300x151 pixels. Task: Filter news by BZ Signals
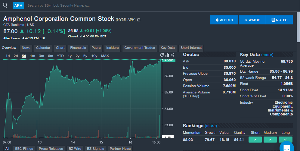pyautogui.click(x=95, y=149)
